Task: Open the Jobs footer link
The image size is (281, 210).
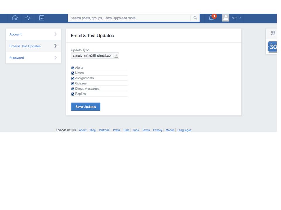Action: [x=136, y=130]
